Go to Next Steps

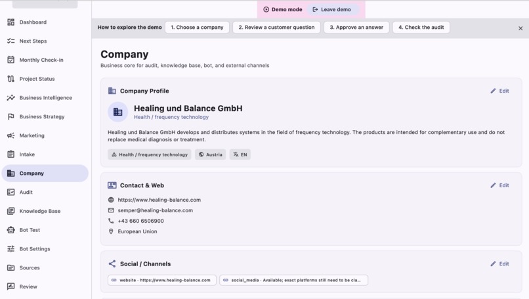point(33,41)
